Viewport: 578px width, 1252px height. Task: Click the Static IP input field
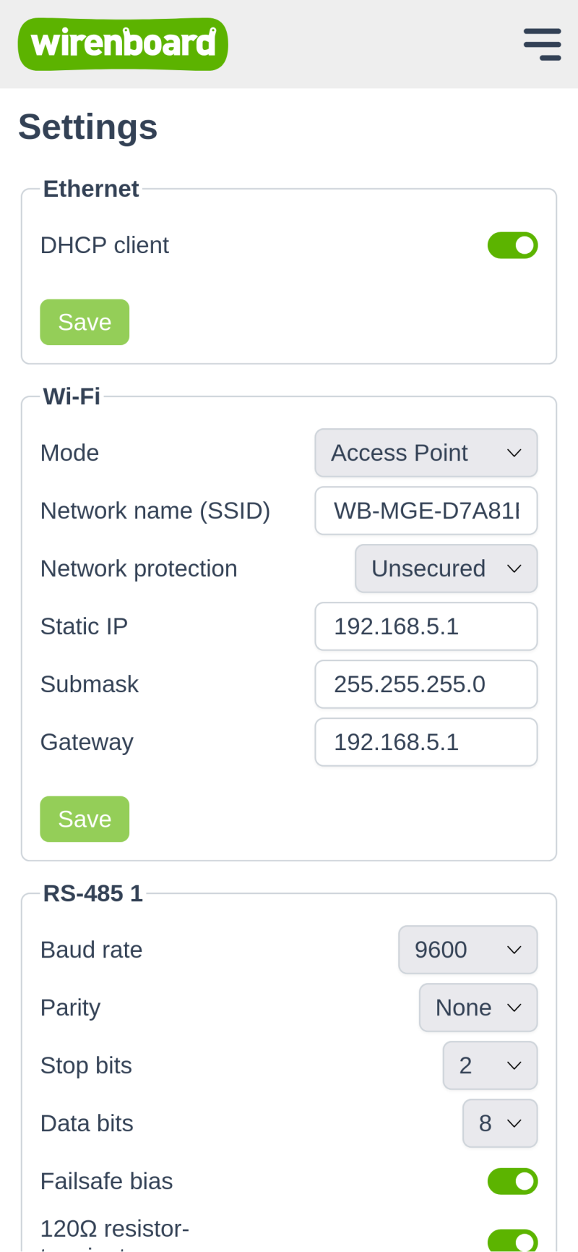click(426, 626)
